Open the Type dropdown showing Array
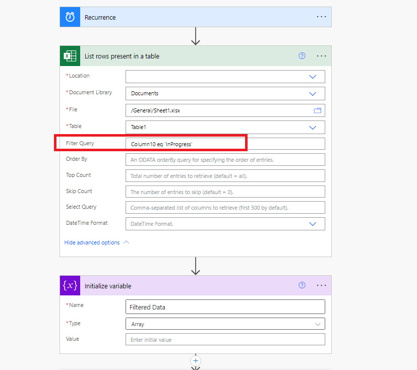Image resolution: width=417 pixels, height=370 pixels. point(318,324)
